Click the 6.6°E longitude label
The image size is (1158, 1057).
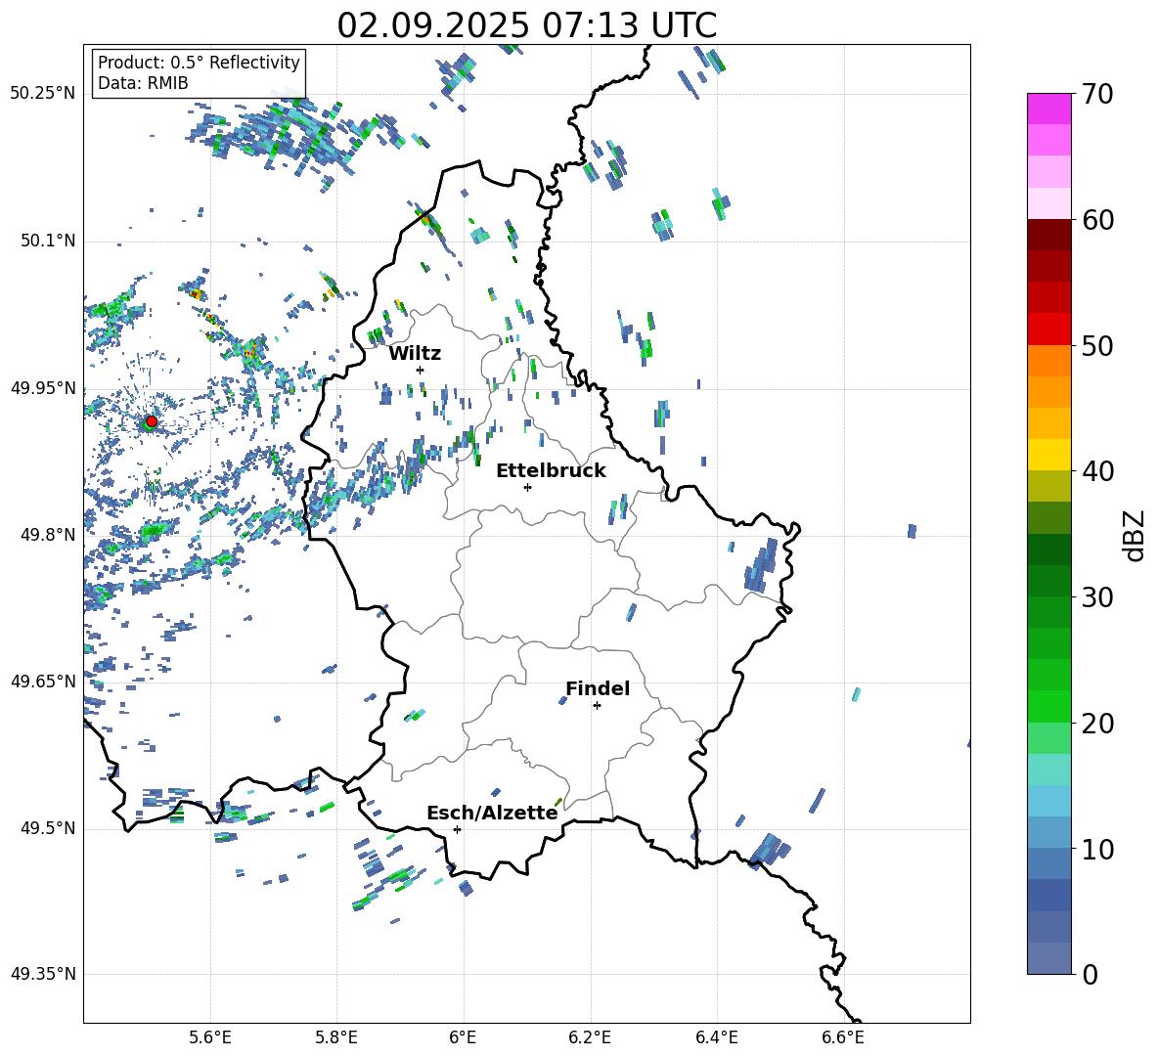pos(843,1037)
